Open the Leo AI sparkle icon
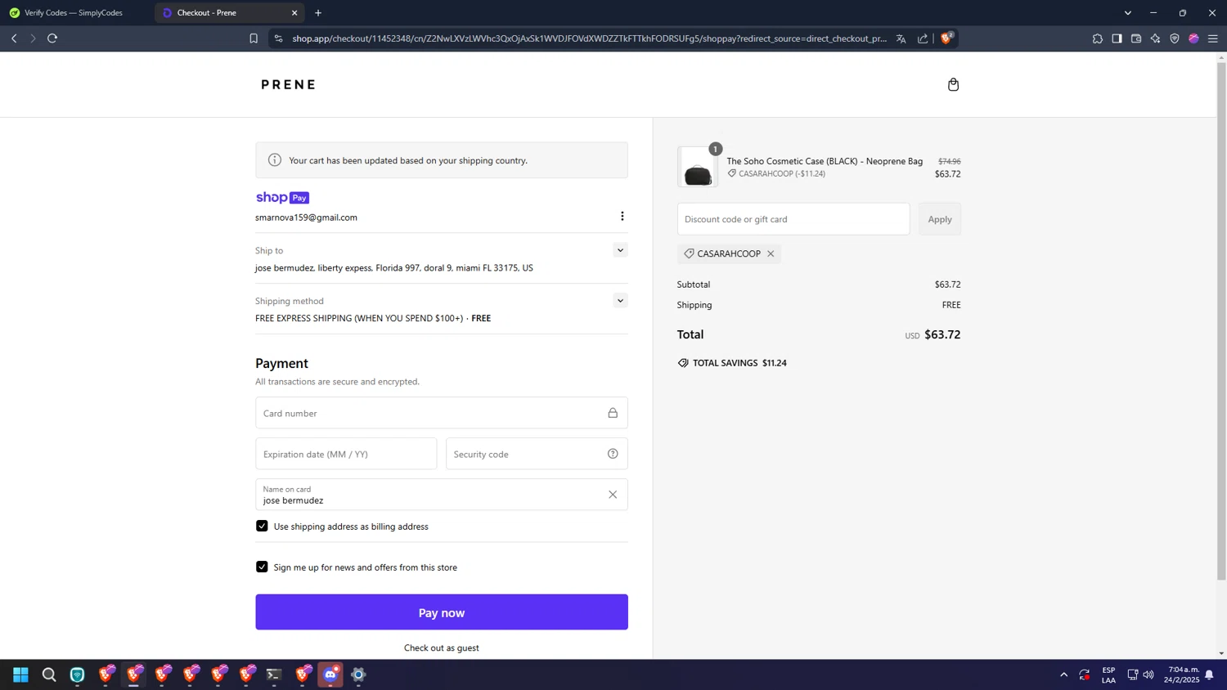The width and height of the screenshot is (1227, 690). point(1155,38)
